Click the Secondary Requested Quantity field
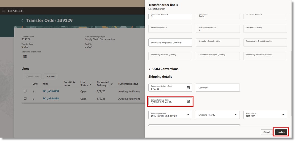Viewport: 295px width, 141px height. pos(170,42)
